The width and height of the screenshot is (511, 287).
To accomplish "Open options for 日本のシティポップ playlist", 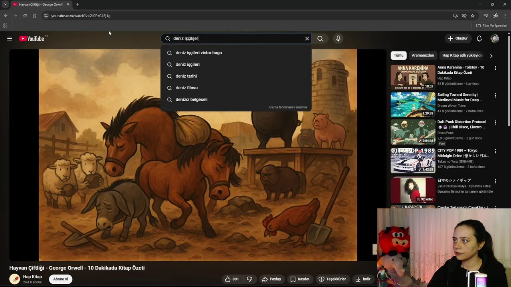I will pyautogui.click(x=495, y=181).
